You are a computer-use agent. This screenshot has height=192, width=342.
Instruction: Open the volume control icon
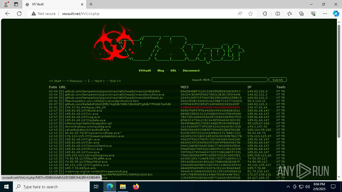(x=307, y=187)
